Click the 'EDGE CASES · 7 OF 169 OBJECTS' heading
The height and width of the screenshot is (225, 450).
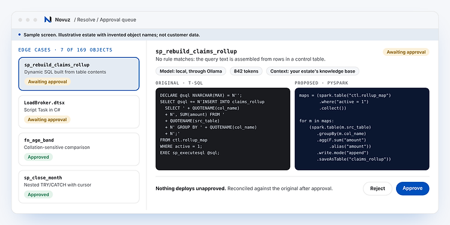click(x=65, y=50)
